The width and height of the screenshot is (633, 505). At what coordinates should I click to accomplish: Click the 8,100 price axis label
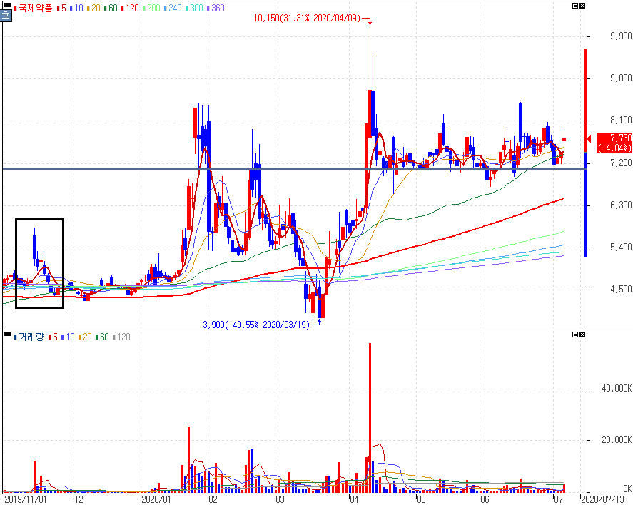click(620, 120)
